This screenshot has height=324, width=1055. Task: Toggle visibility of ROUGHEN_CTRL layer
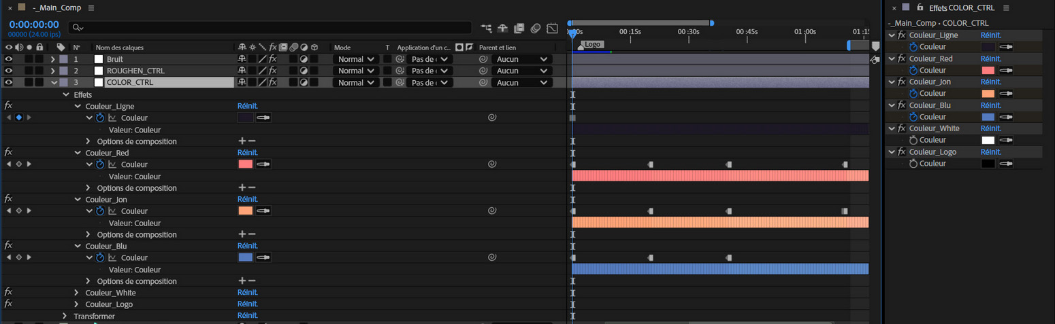coord(9,71)
